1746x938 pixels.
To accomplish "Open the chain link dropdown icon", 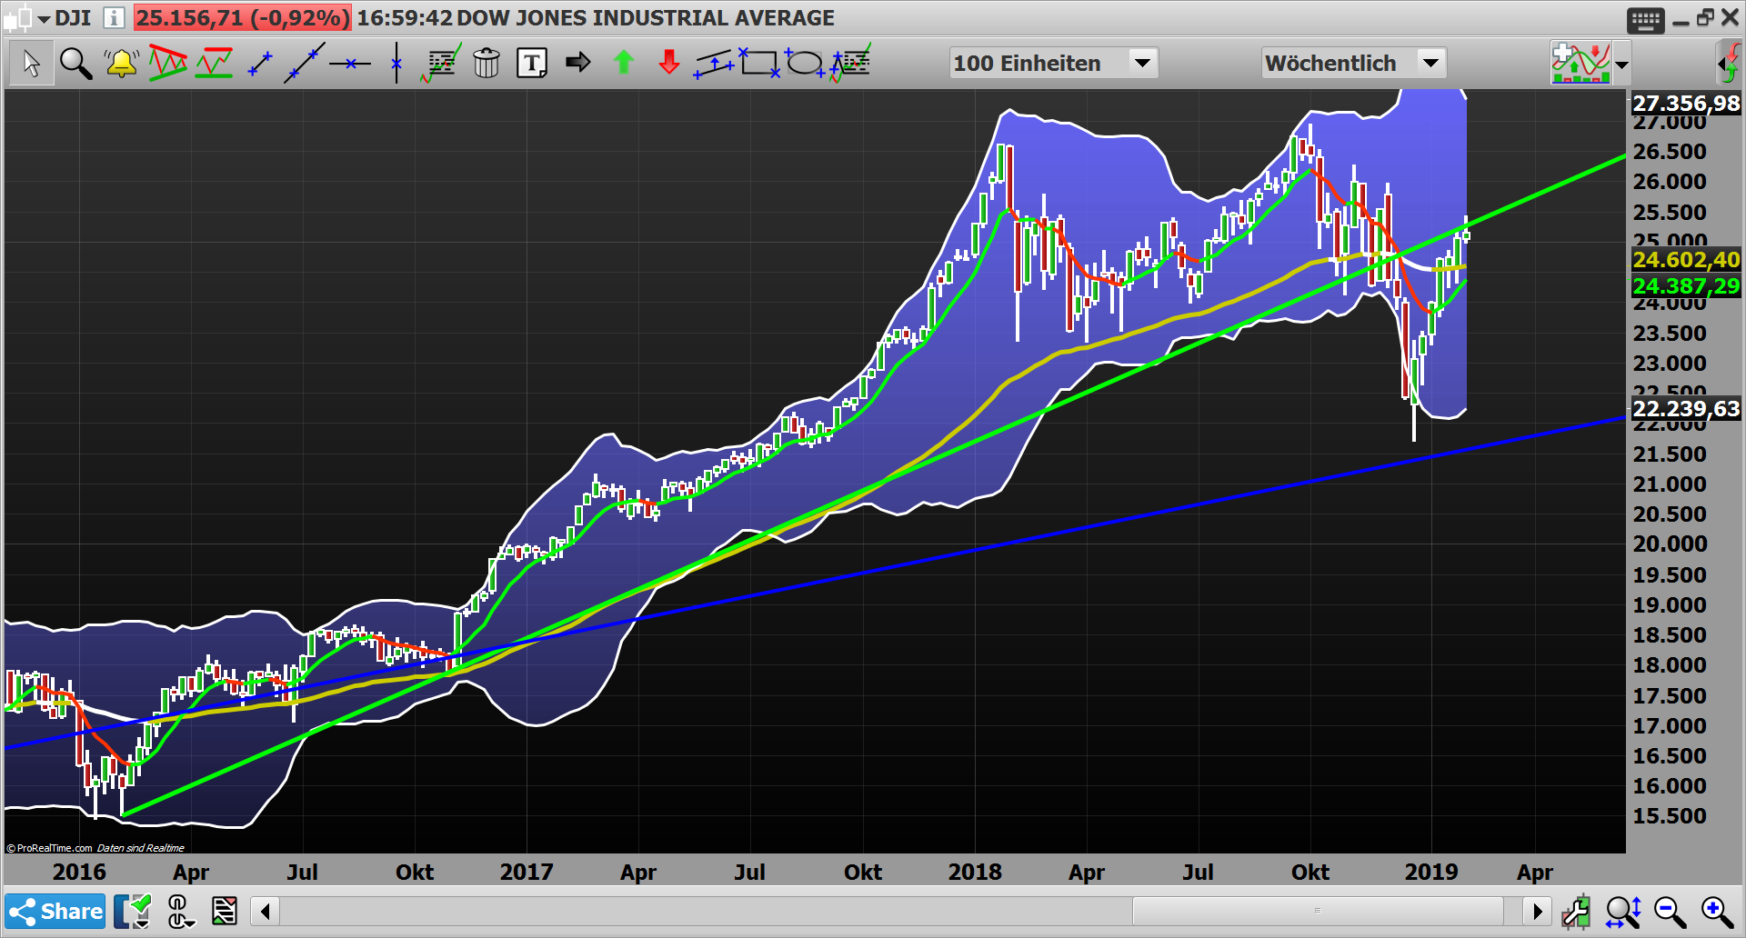I will (x=180, y=911).
